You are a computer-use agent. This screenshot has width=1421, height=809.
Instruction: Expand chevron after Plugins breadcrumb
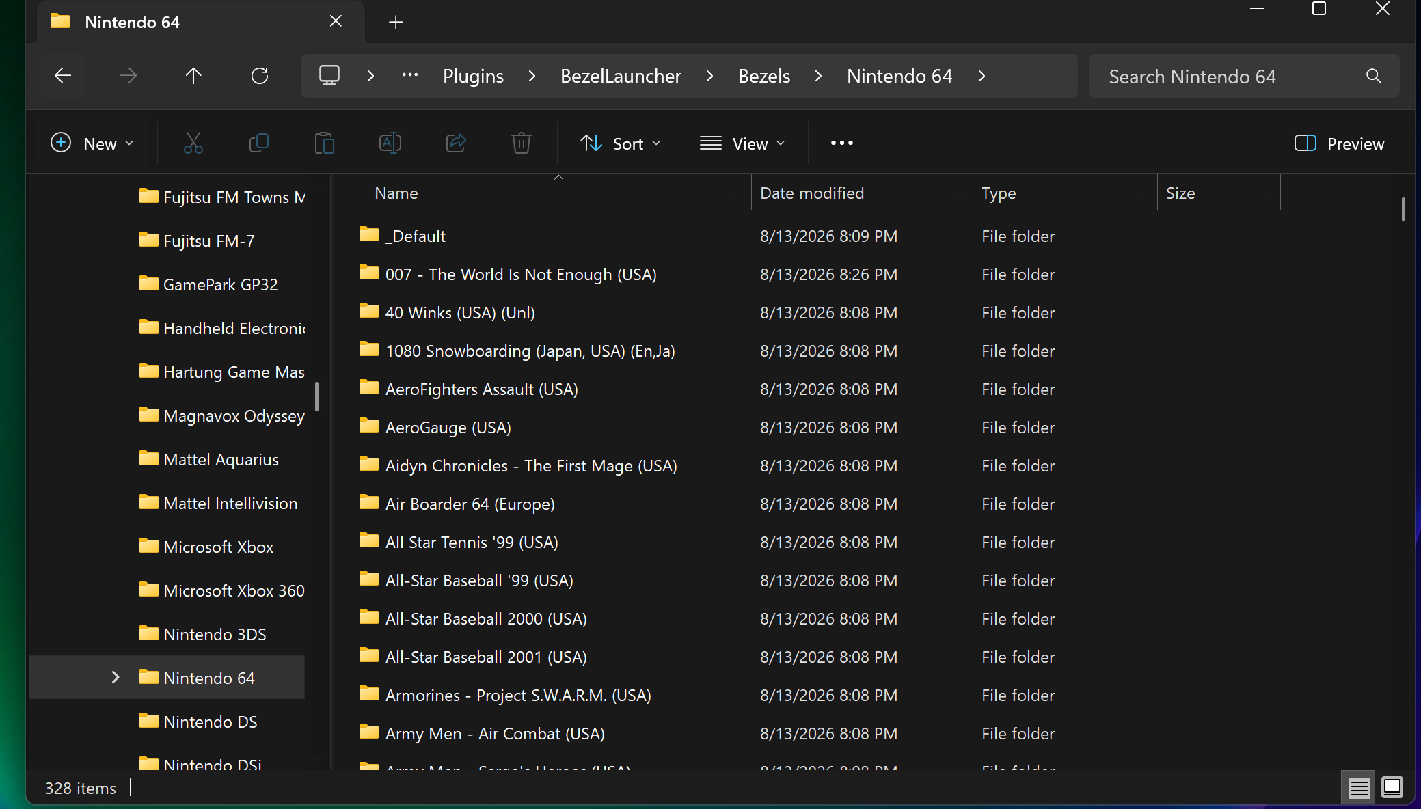pos(532,76)
